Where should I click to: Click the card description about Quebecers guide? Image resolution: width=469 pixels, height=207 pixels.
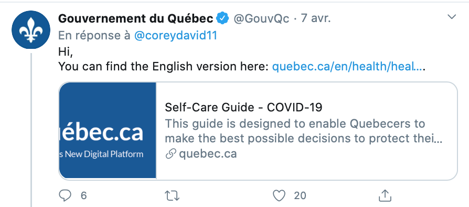[x=304, y=131]
